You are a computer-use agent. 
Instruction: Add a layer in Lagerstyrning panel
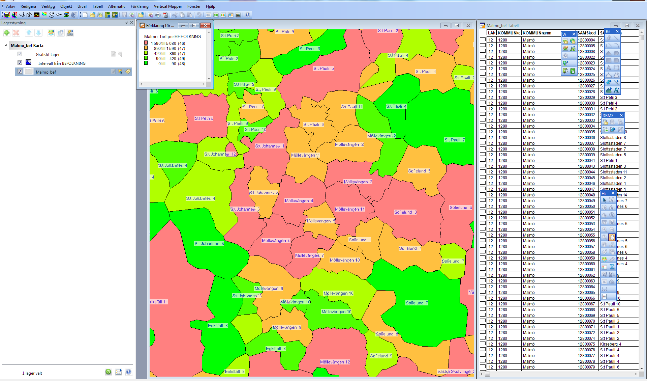tap(6, 33)
